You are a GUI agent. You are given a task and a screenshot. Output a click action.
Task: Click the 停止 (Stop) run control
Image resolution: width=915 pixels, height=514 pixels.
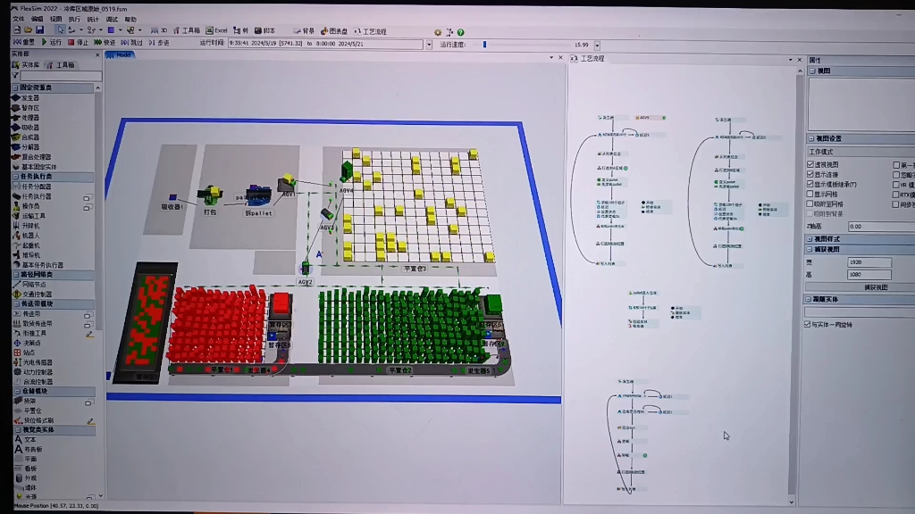pyautogui.click(x=79, y=41)
